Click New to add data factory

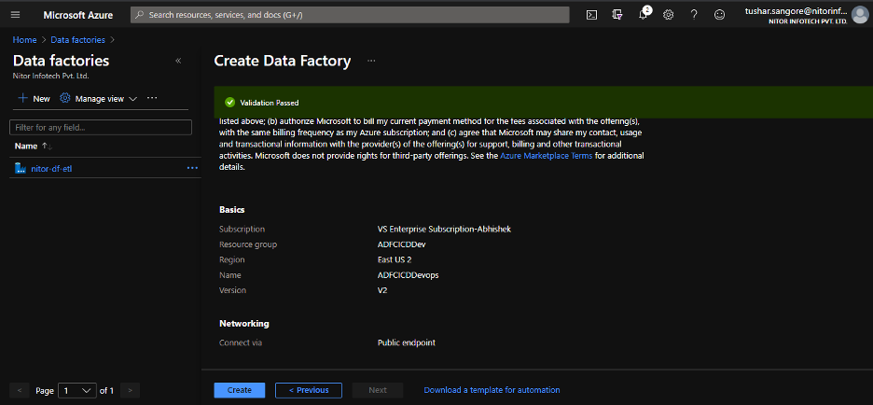34,98
